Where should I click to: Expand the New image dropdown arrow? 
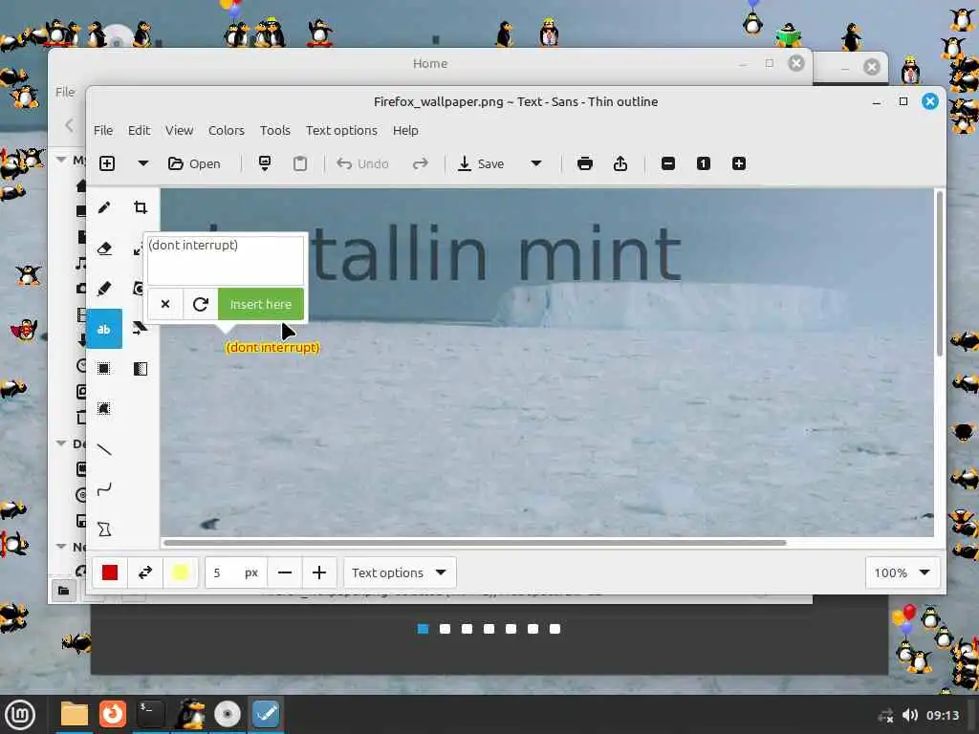pyautogui.click(x=143, y=163)
